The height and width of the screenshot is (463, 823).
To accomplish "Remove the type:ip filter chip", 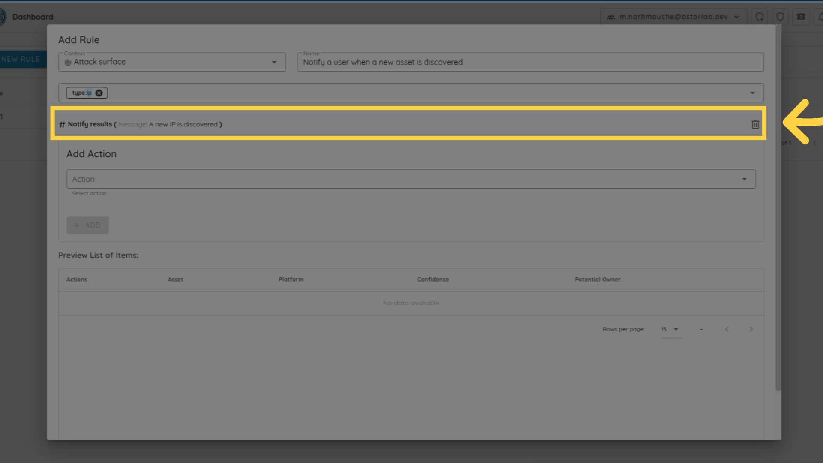I will (x=99, y=93).
